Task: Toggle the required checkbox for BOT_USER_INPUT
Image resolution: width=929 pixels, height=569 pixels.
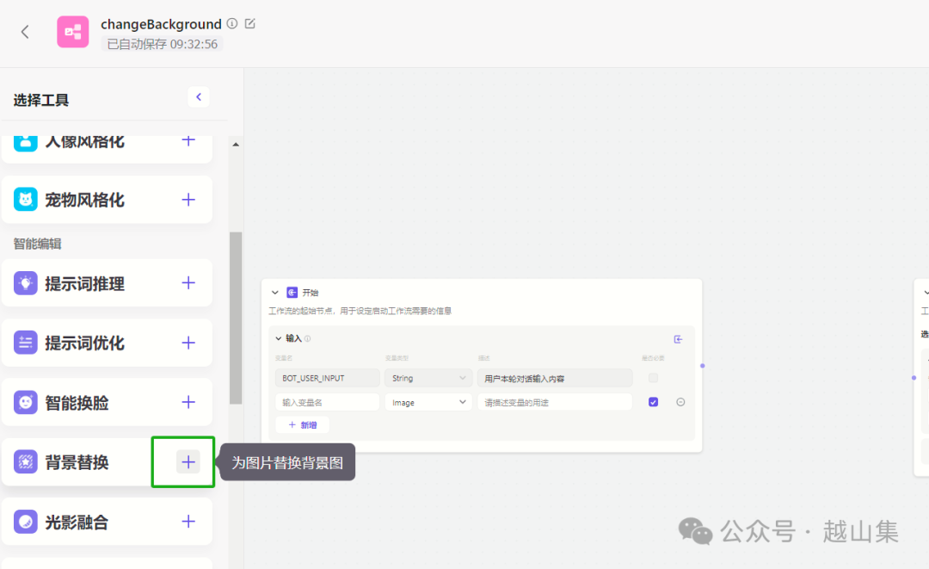Action: (x=653, y=378)
